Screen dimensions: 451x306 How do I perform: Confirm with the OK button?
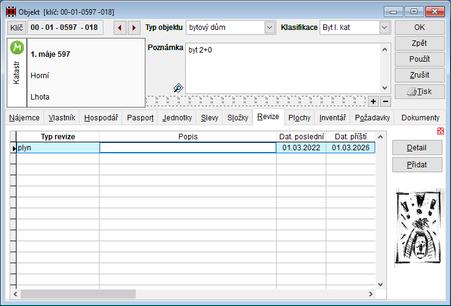tap(419, 27)
